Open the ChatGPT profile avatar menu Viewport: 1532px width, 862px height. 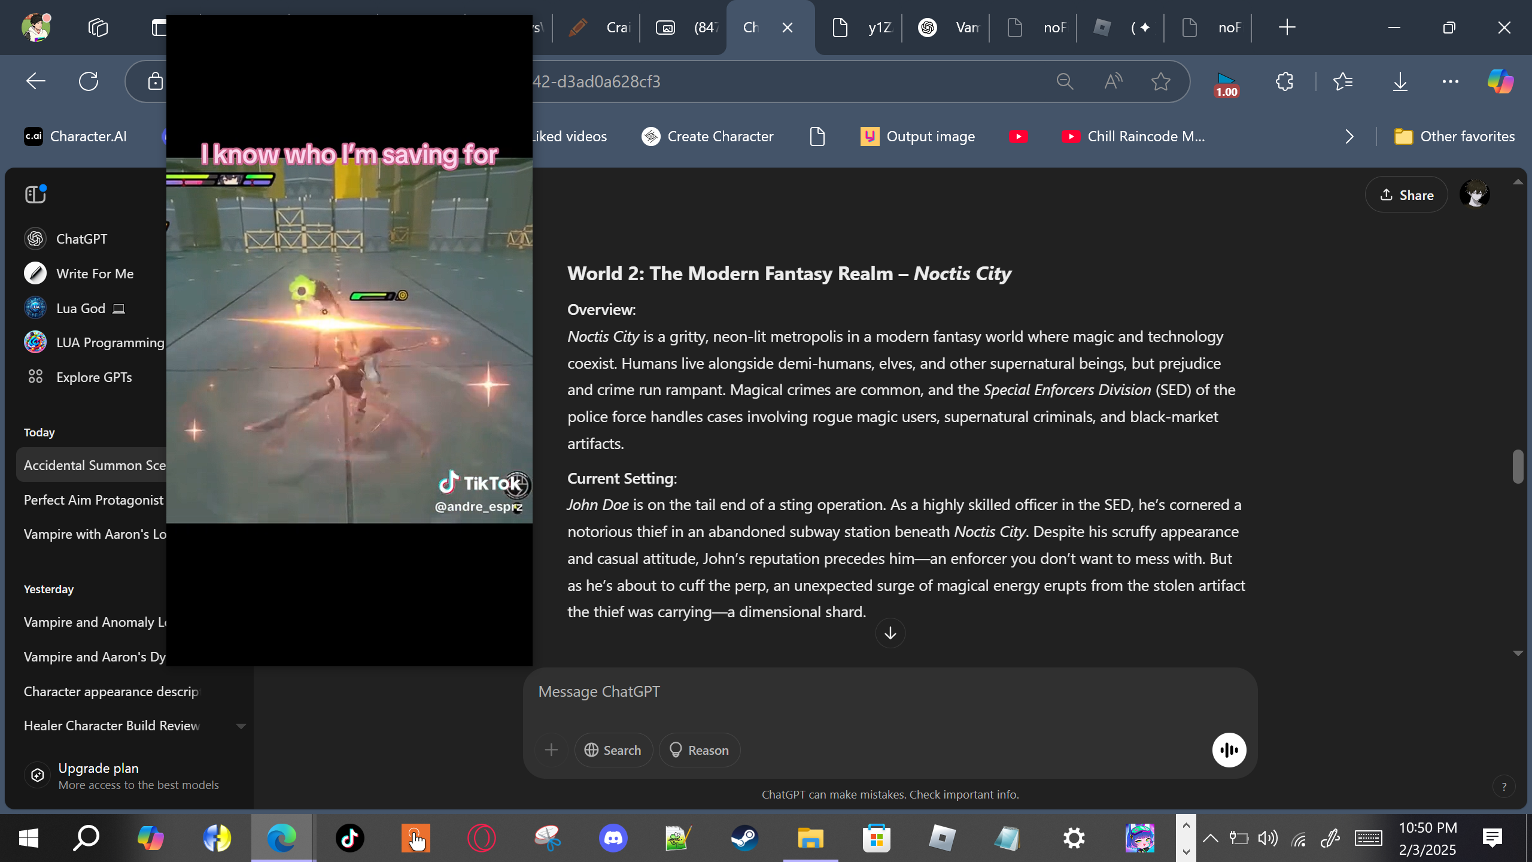point(1475,195)
